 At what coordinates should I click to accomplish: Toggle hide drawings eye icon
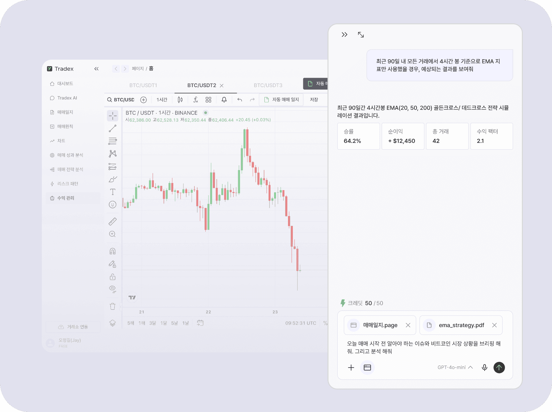point(112,289)
